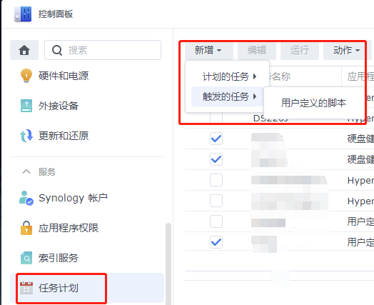
Task: Open 外接设备 icon in sidebar
Action: pos(26,106)
